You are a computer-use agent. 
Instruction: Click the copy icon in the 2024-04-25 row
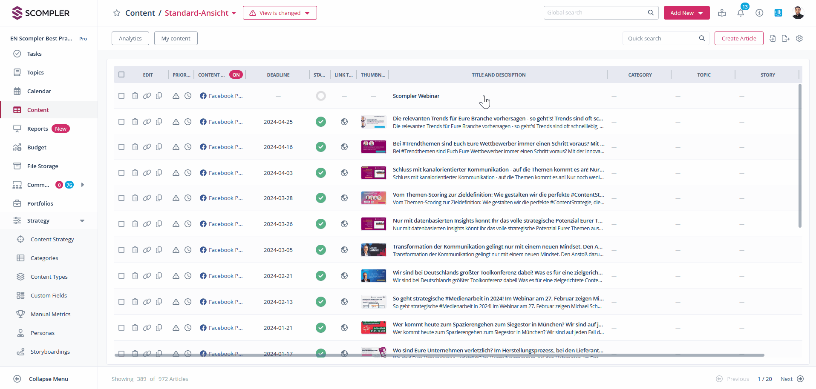click(x=159, y=122)
